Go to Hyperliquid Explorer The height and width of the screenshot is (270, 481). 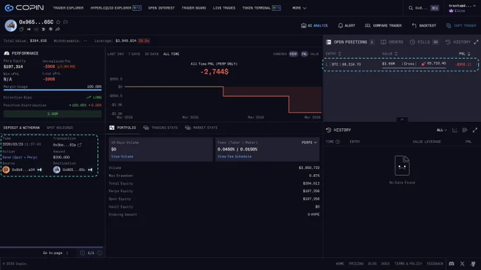(x=115, y=8)
